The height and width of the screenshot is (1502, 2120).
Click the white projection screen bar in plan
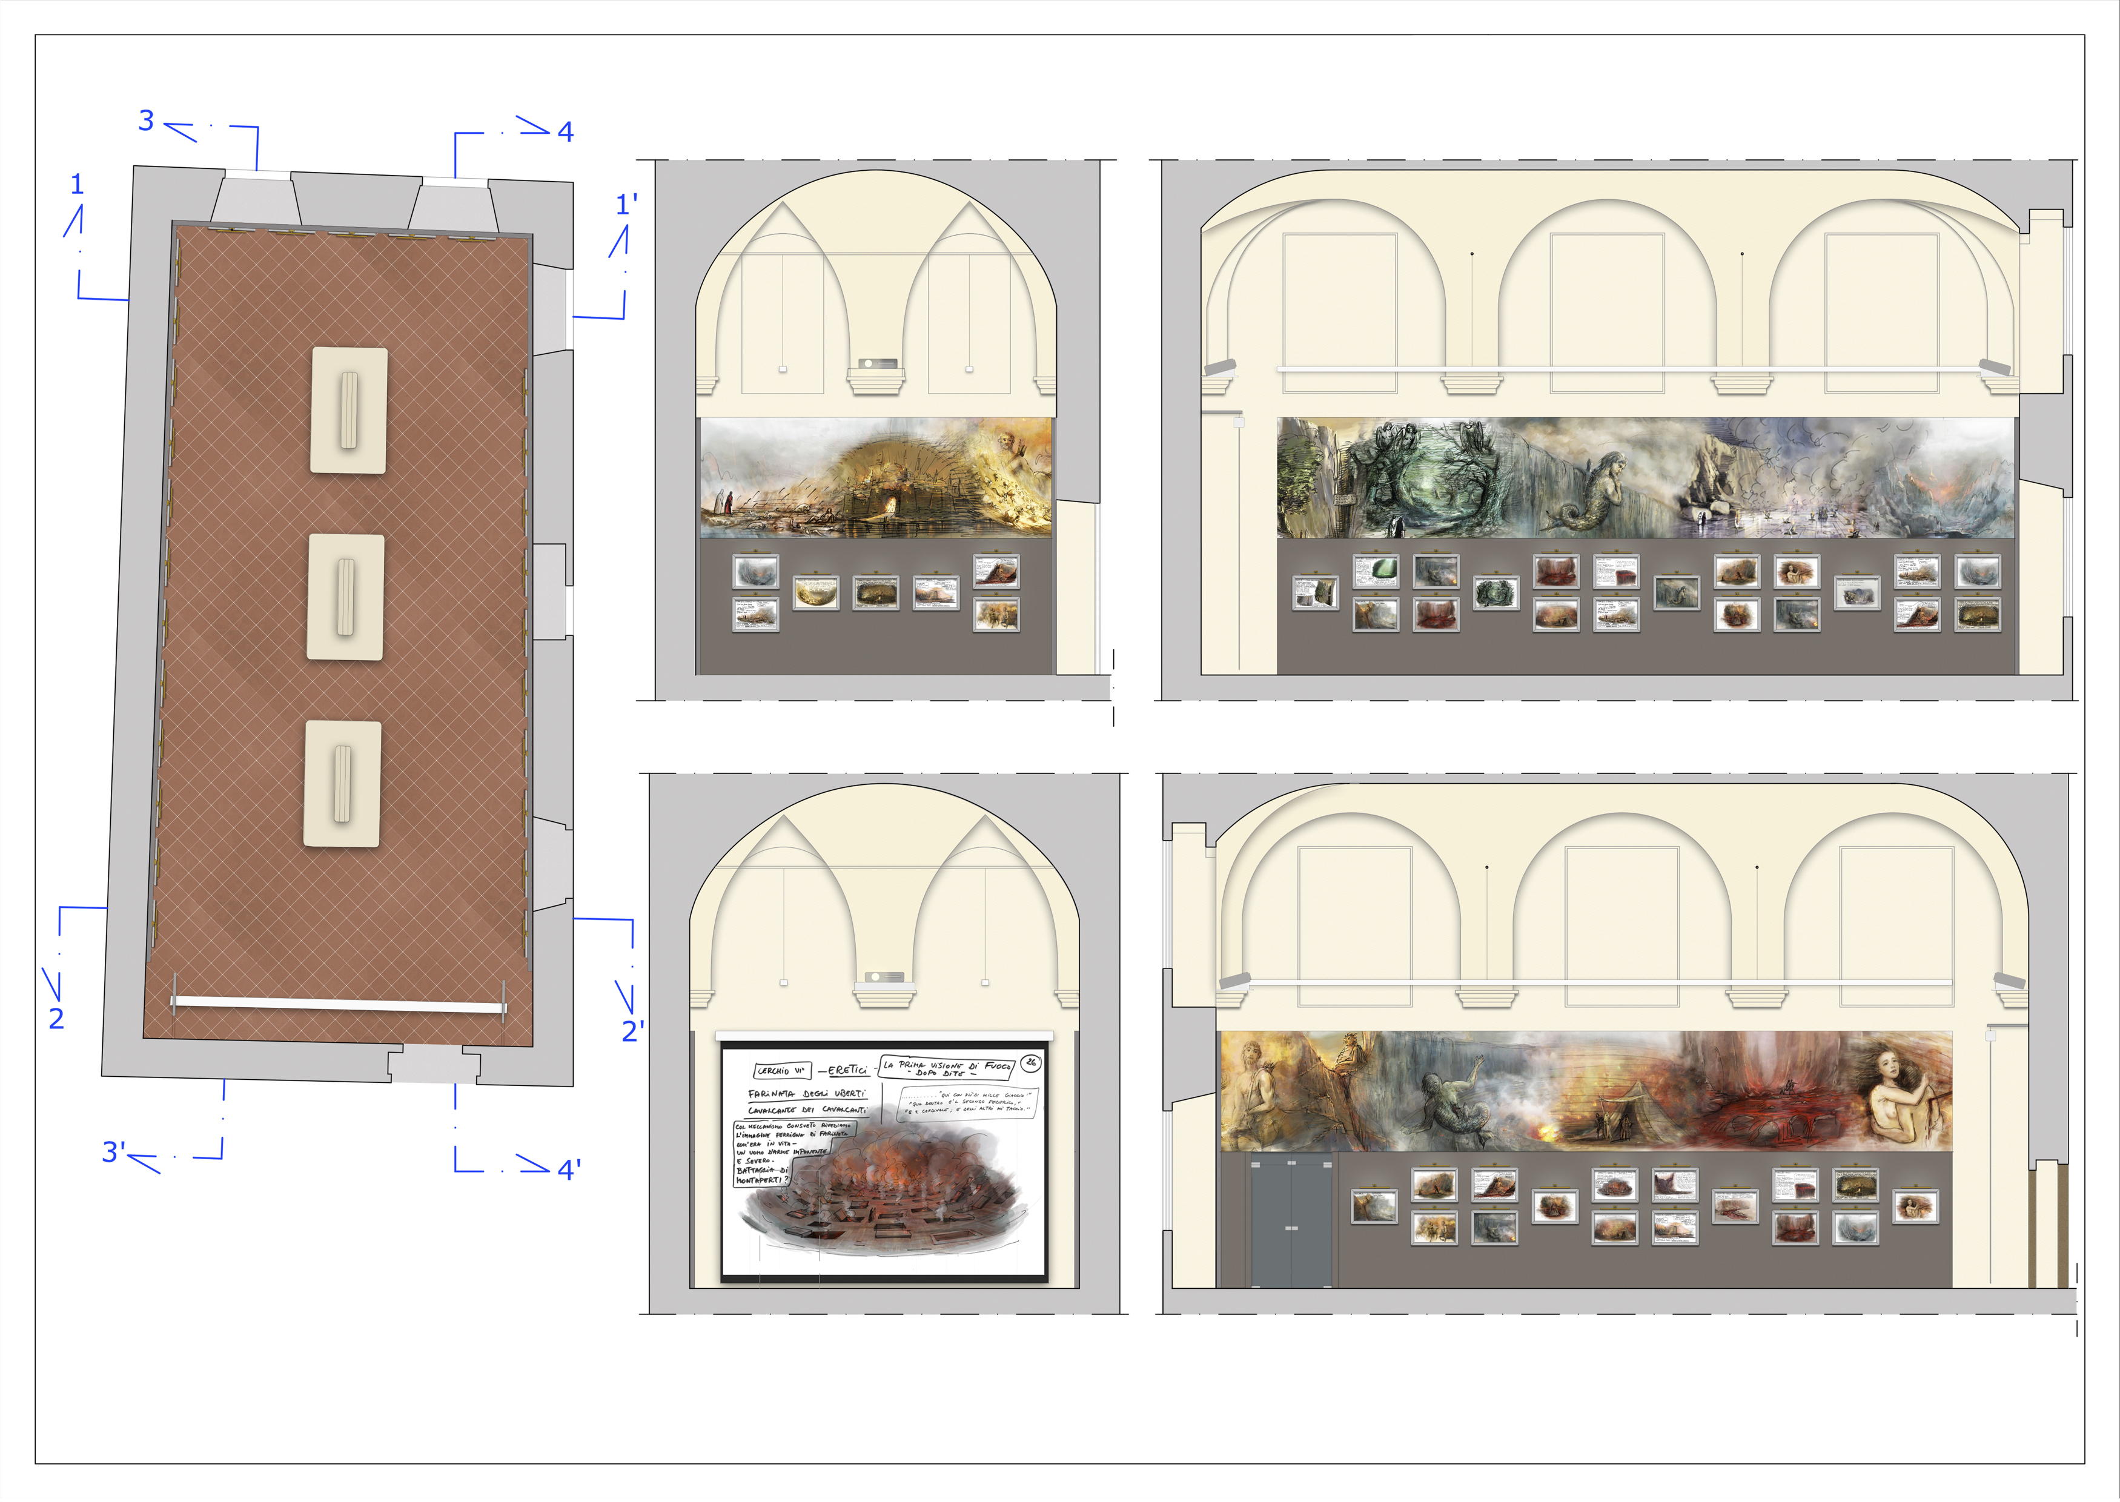point(339,1004)
